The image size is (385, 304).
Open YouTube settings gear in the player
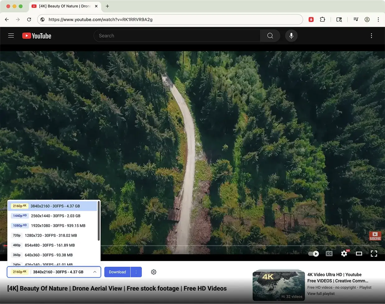click(x=344, y=254)
